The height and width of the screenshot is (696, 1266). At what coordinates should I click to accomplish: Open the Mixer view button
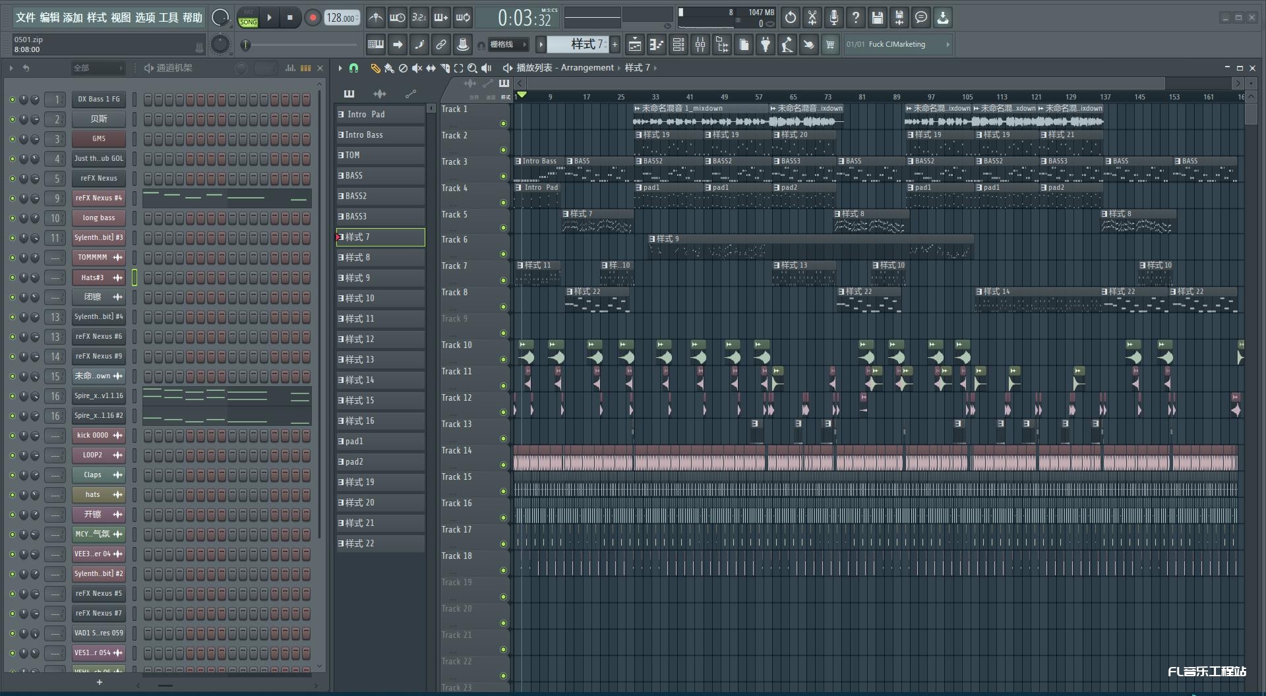700,44
